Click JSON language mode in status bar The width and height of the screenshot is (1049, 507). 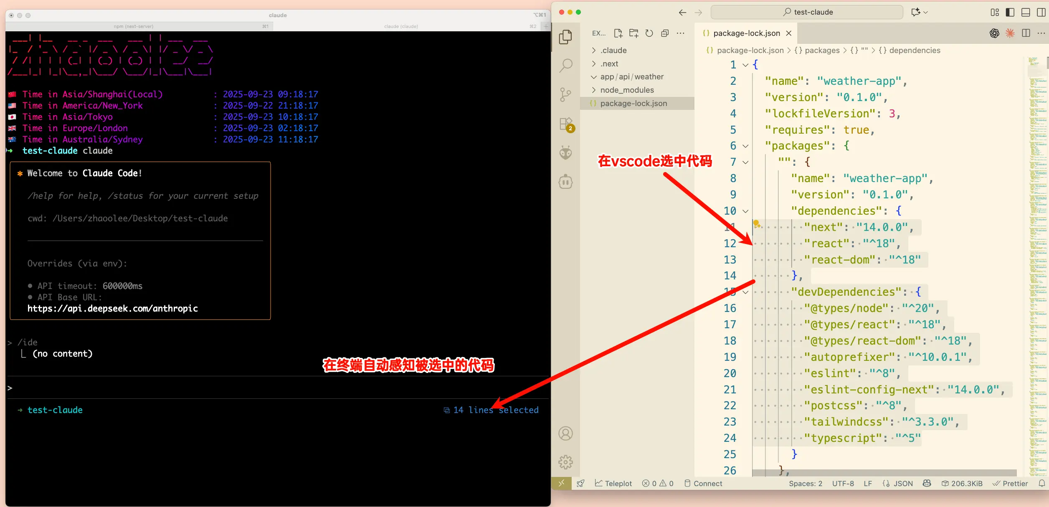(x=902, y=483)
